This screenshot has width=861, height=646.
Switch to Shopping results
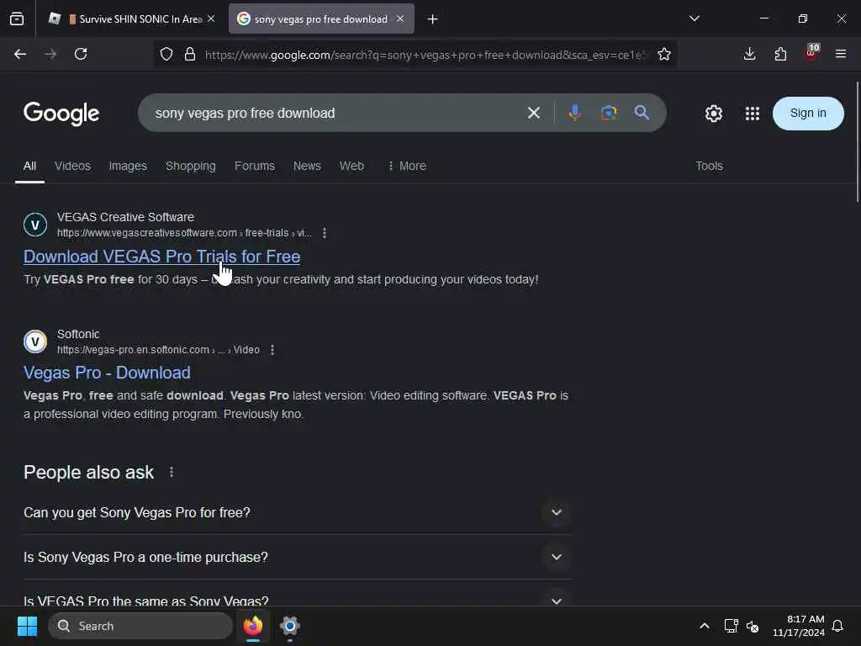tap(191, 166)
